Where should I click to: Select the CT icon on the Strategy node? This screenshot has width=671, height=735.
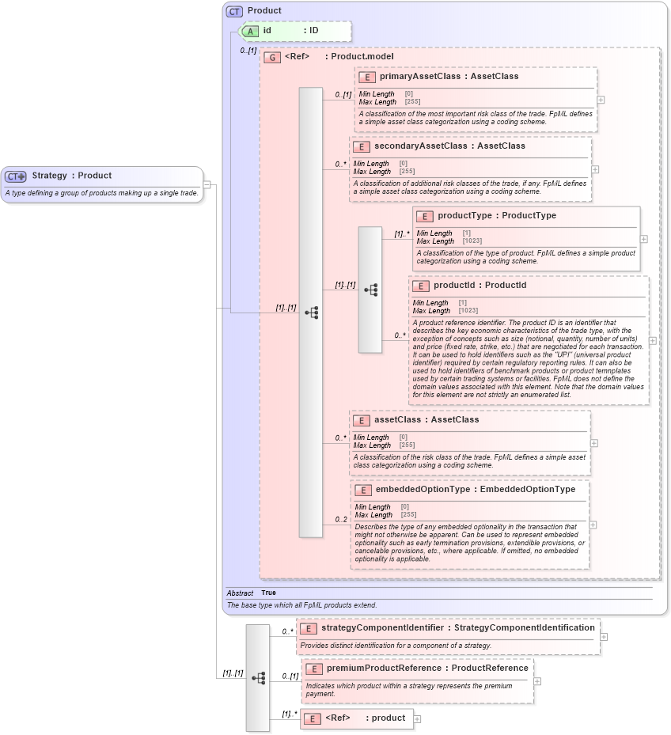coord(15,175)
